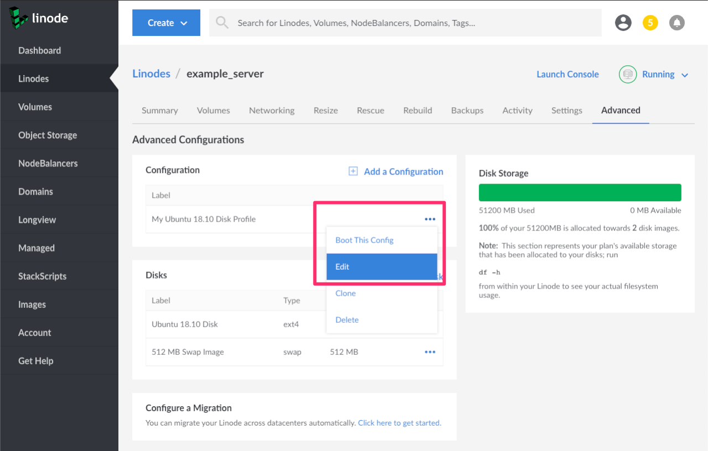The width and height of the screenshot is (708, 451).
Task: Open the Backups tab
Action: [467, 111]
